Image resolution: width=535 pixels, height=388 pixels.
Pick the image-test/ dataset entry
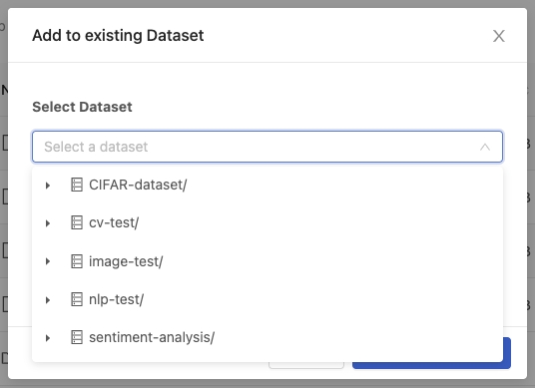click(x=126, y=261)
